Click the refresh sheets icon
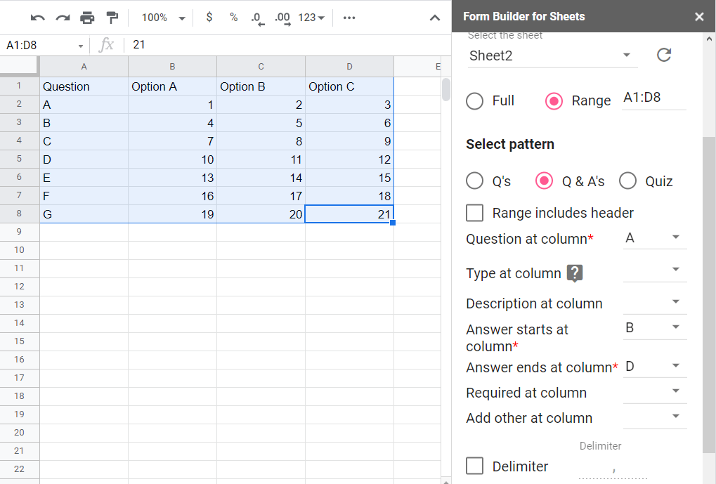716x484 pixels. tap(663, 55)
